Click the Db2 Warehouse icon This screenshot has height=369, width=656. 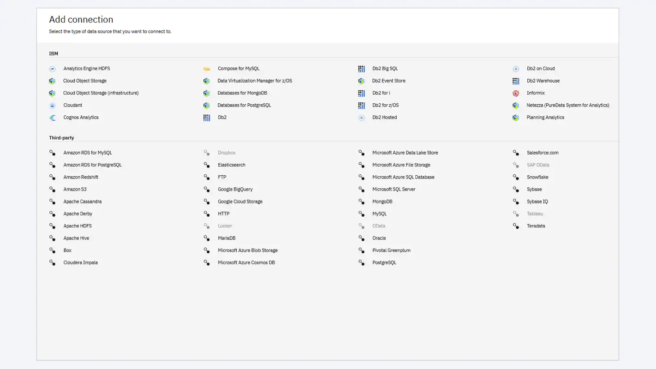(x=516, y=81)
